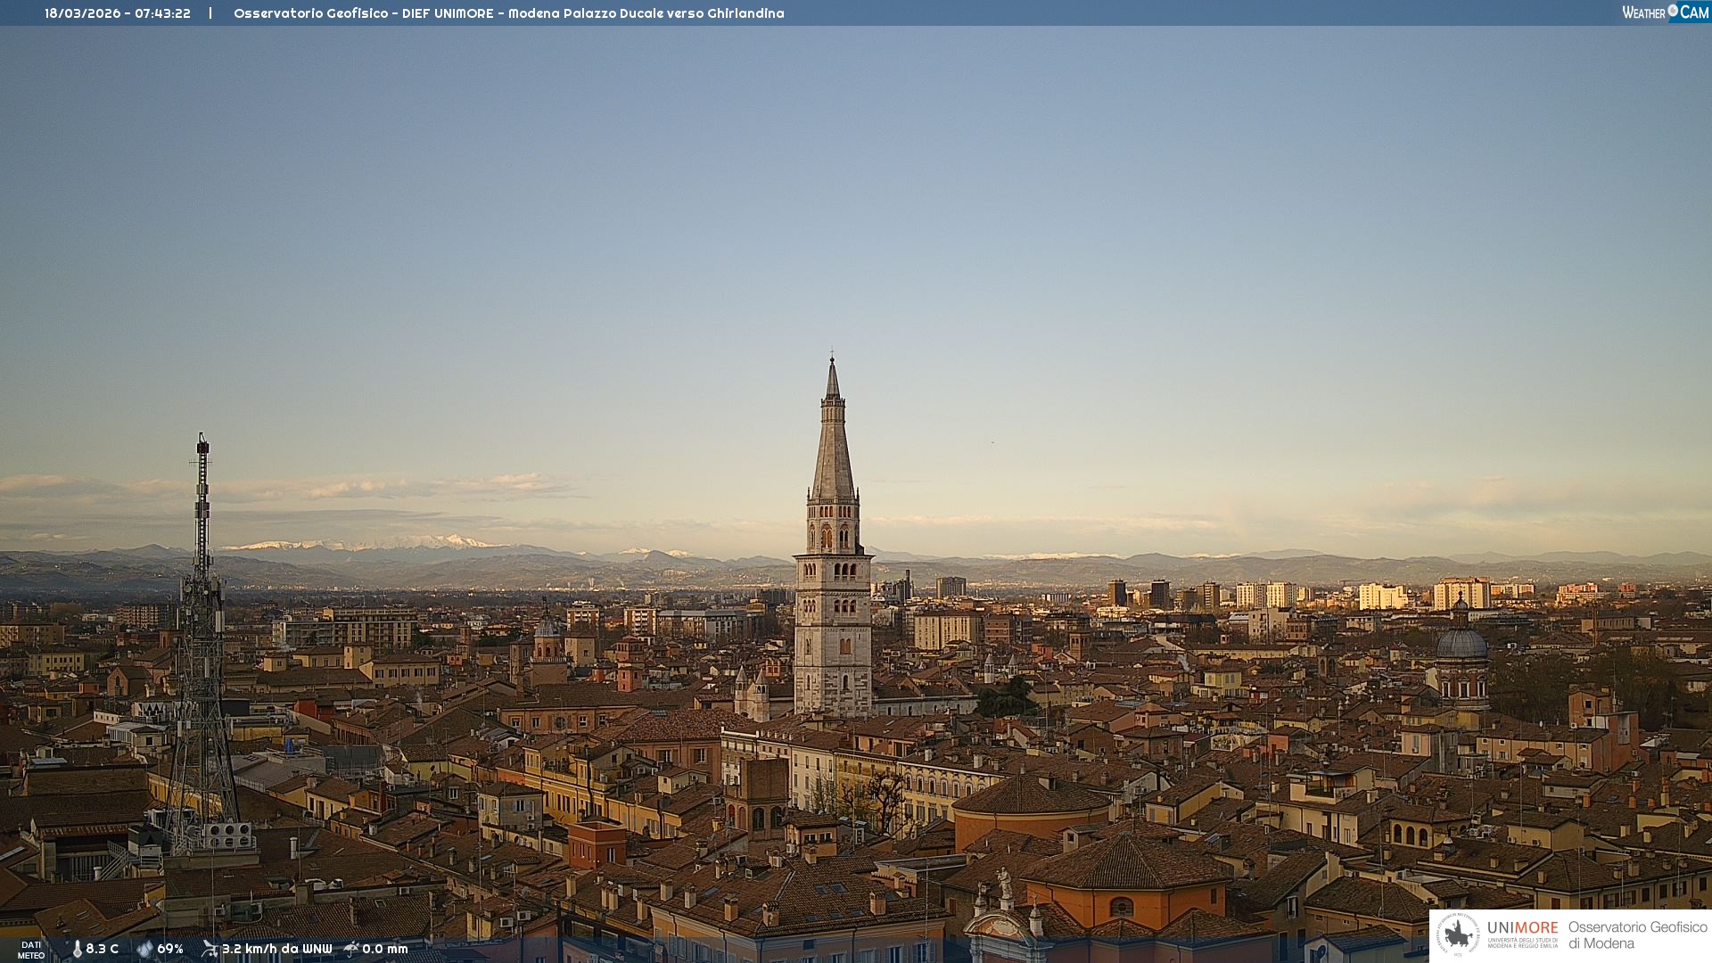The height and width of the screenshot is (963, 1712).
Task: Click the humidity water droplets icon
Action: coord(144,949)
